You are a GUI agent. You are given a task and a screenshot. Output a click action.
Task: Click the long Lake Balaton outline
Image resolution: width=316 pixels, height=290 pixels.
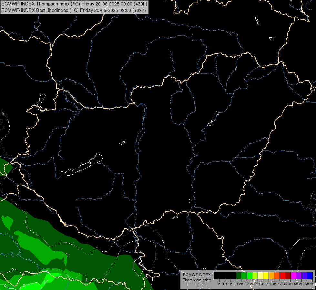(x=82, y=164)
